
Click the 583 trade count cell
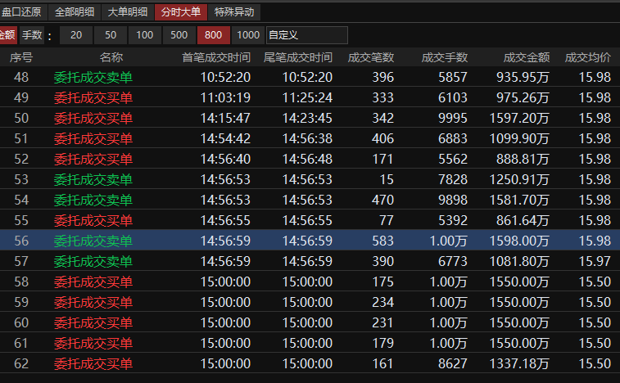pyautogui.click(x=382, y=241)
